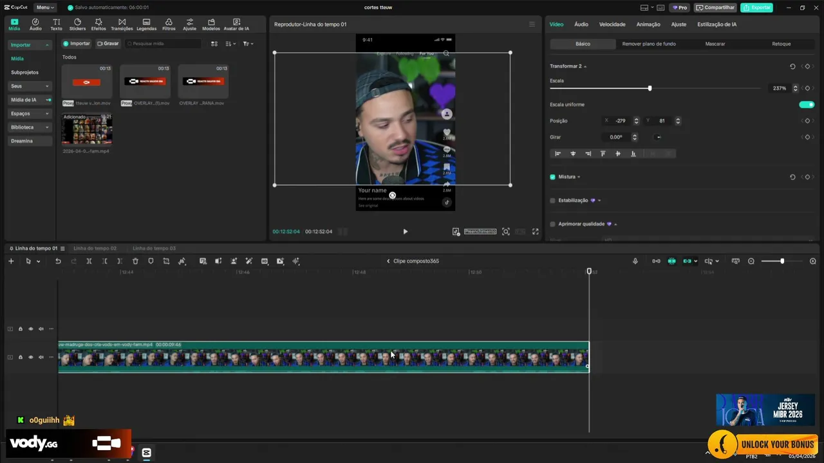
Task: Toggle the Mistura checkbox
Action: 552,177
